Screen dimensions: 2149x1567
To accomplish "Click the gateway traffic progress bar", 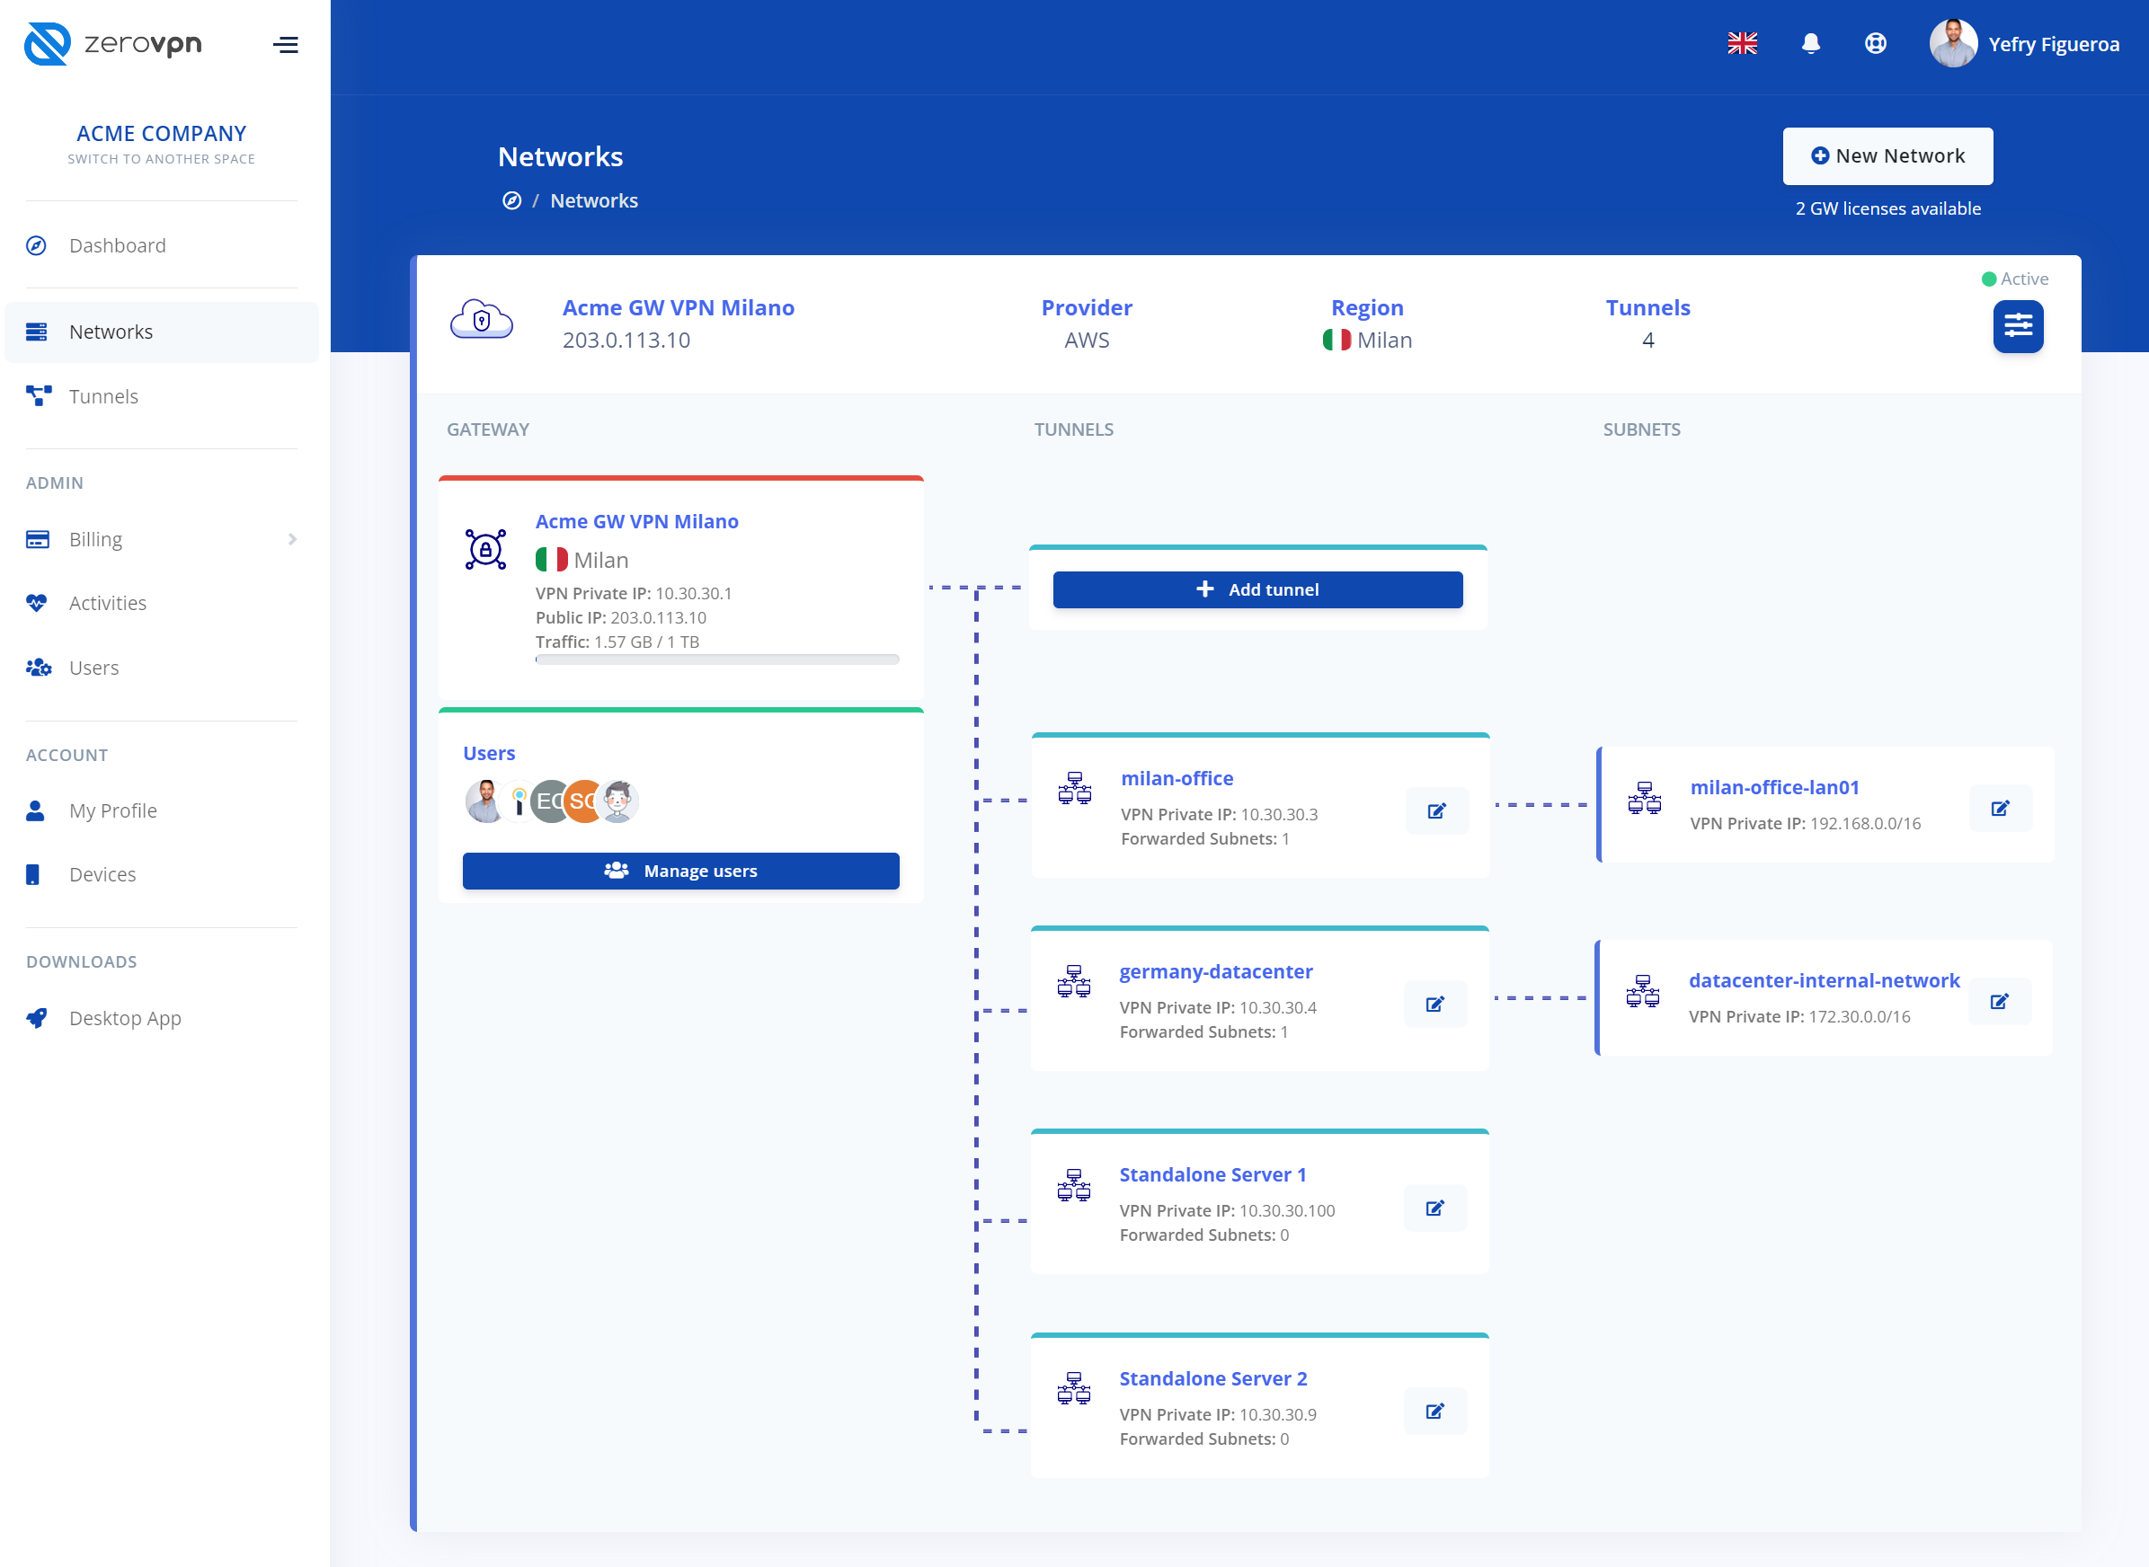I will tap(716, 660).
